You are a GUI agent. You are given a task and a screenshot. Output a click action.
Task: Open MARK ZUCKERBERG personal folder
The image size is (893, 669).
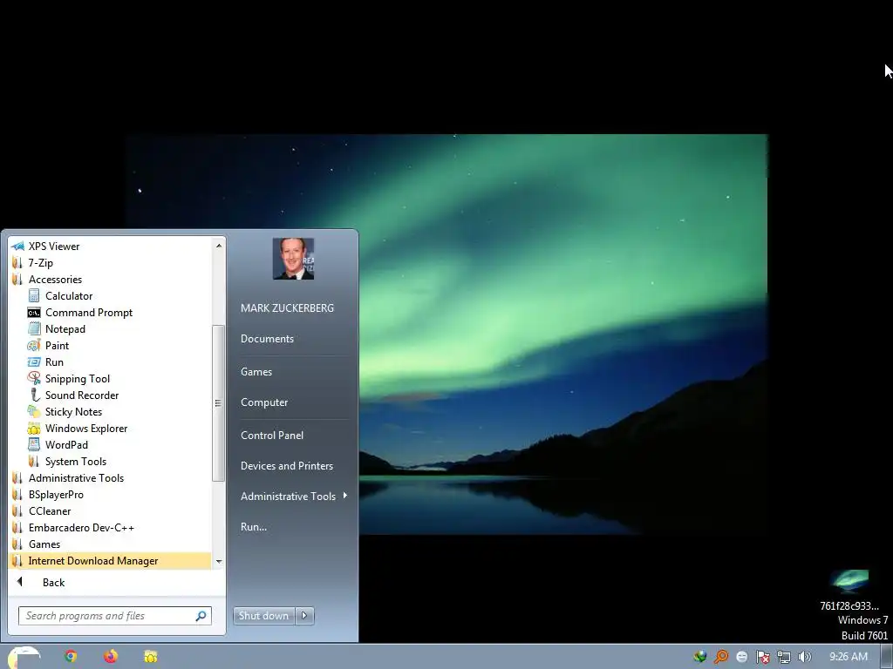(x=287, y=307)
